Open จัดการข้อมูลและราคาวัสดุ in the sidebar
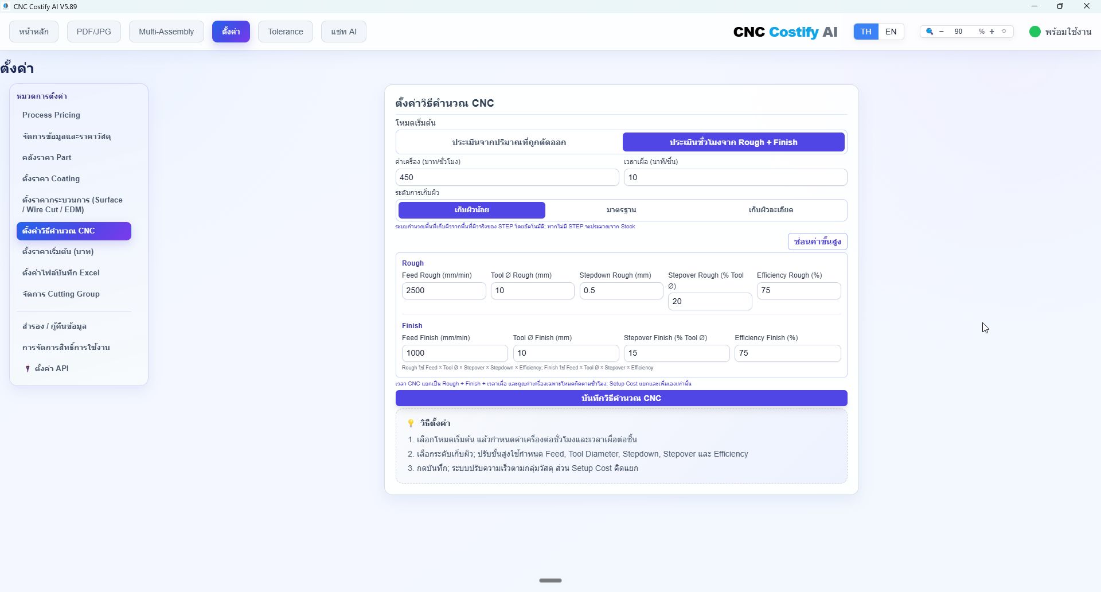The width and height of the screenshot is (1101, 592). (x=74, y=137)
